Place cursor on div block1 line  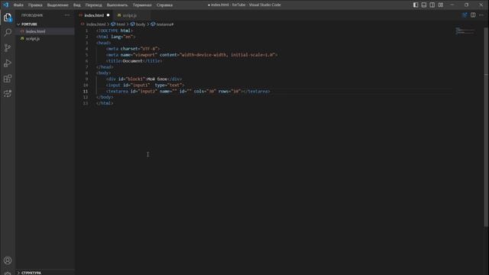[x=144, y=79]
